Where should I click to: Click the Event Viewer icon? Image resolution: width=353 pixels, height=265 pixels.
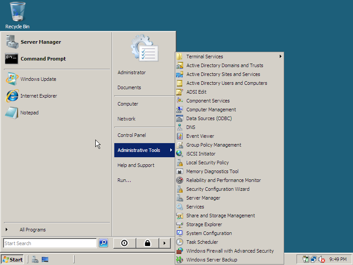pos(180,136)
